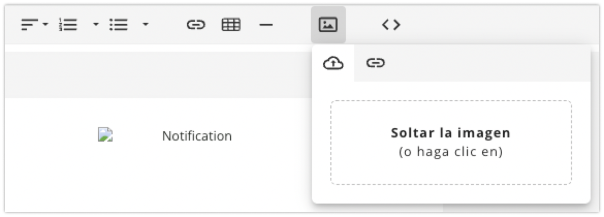Click the arrow beside the align icon

(x=45, y=24)
